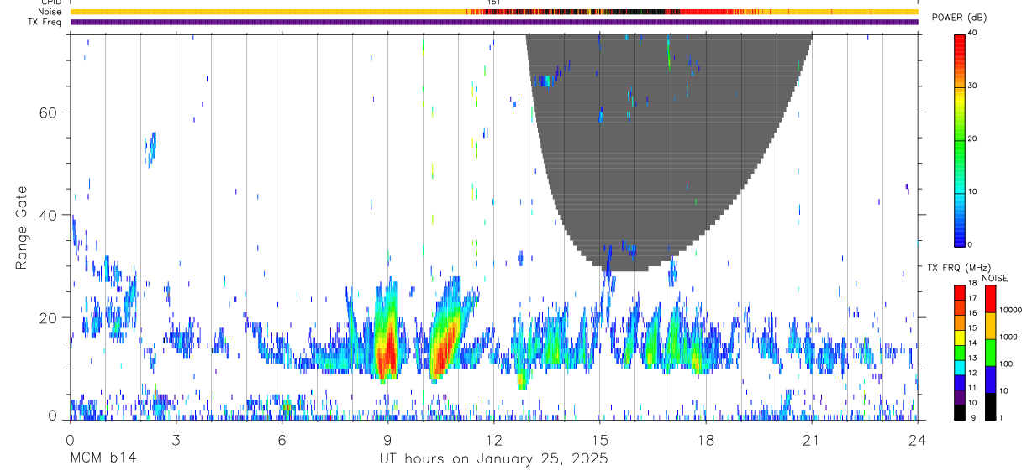Screen dimensions: 1032x476
Task: Click the TX FRQ (MHz) color scale bar
Action: 959,352
